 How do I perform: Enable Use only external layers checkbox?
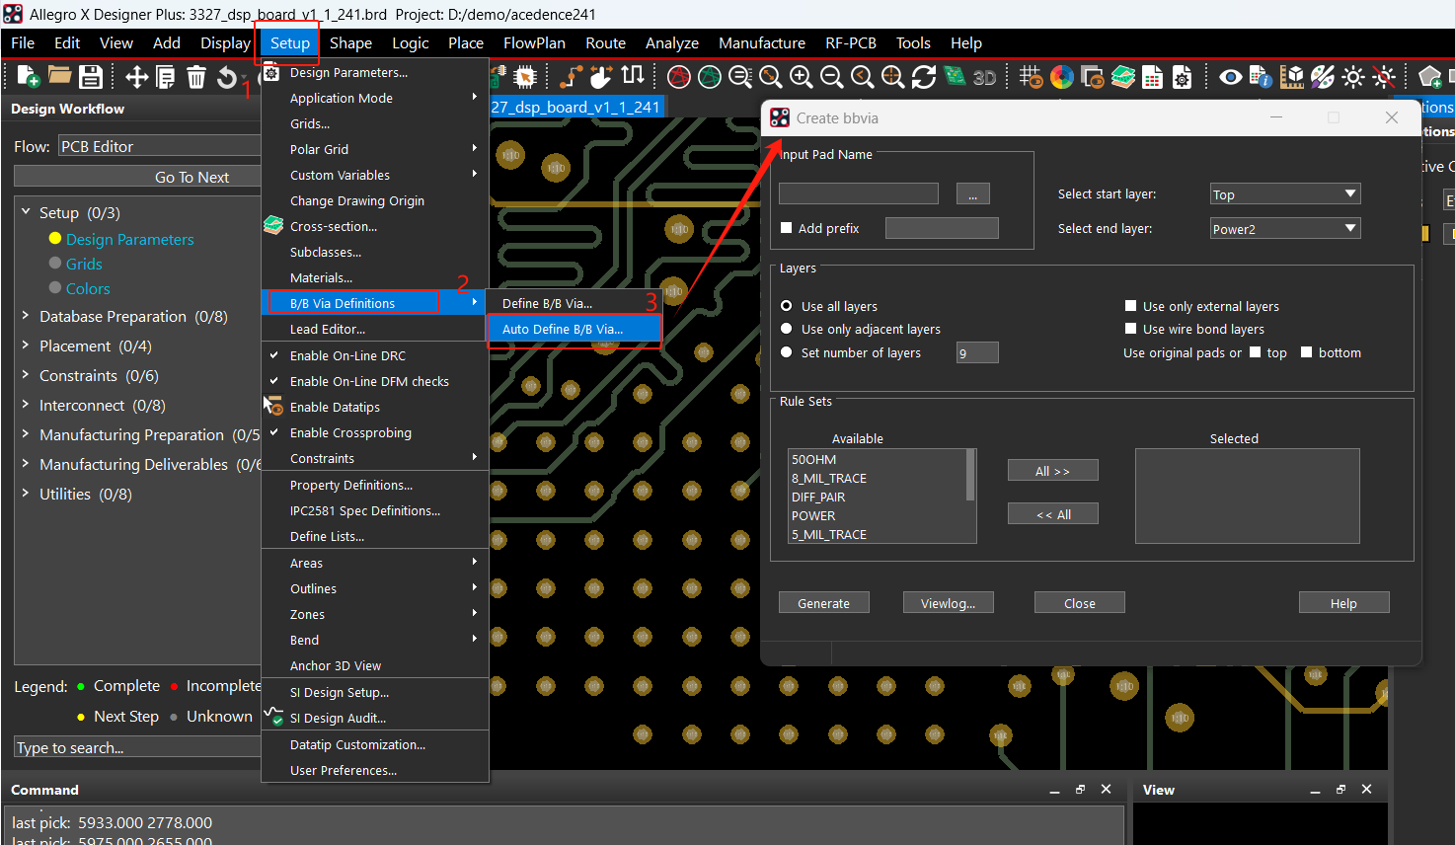click(1131, 306)
